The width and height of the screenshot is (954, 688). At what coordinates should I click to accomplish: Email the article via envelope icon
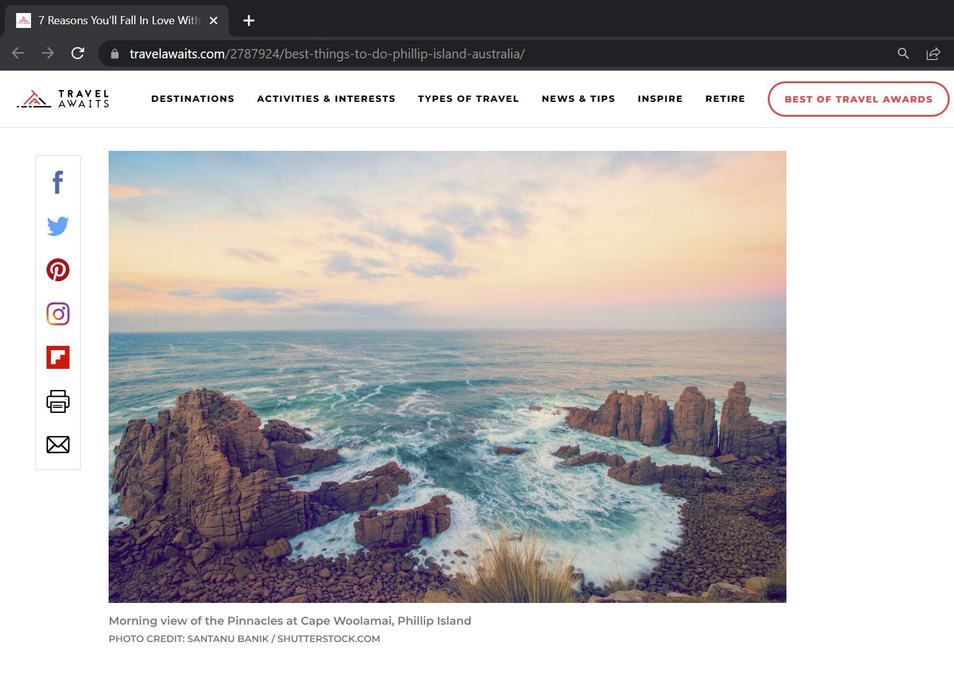58,445
